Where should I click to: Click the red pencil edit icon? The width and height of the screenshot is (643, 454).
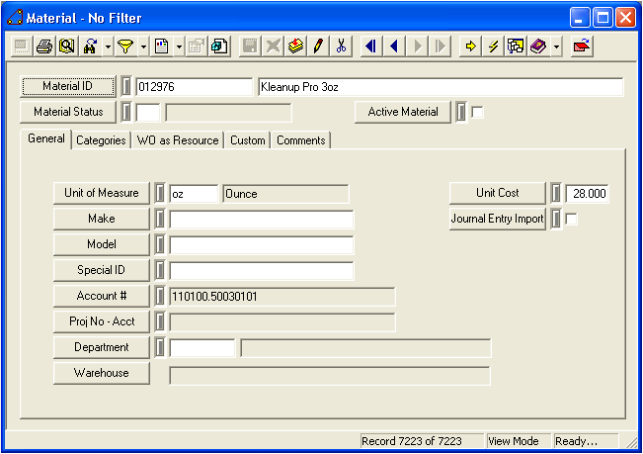click(x=318, y=46)
